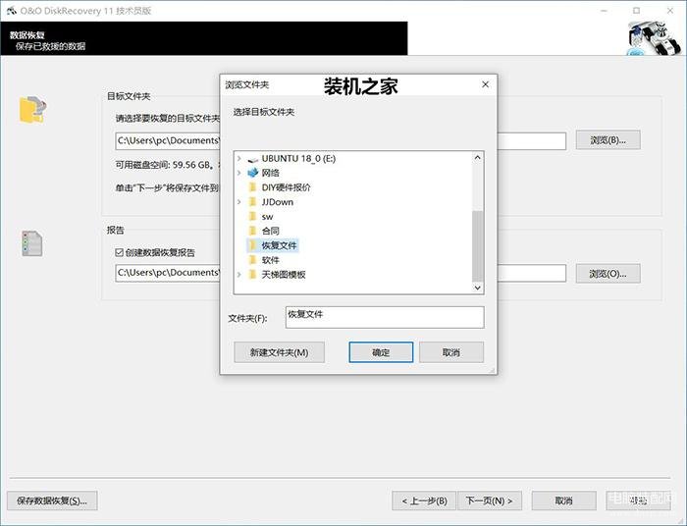Cancel the browse folder dialog with 取消
This screenshot has height=526, width=687.
click(451, 352)
